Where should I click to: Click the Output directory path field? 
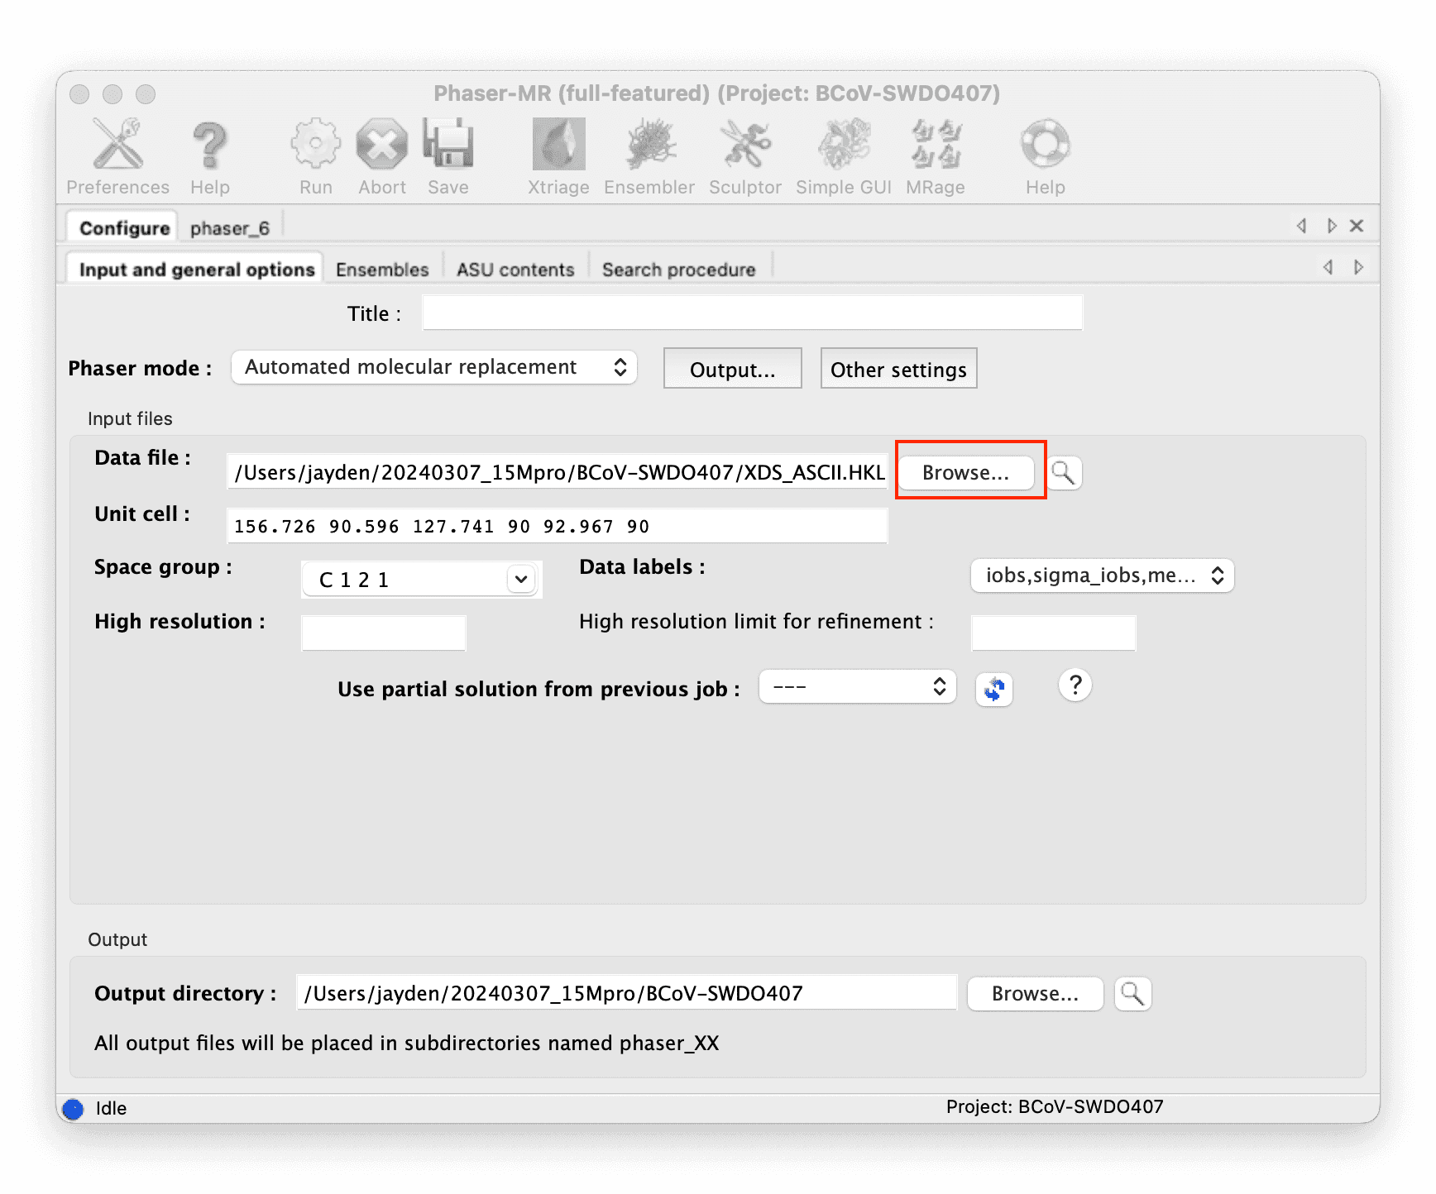(x=627, y=992)
